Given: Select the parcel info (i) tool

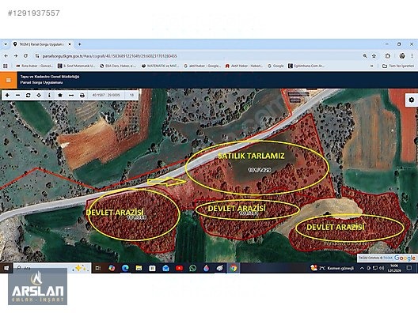Looking at the screenshot, I should (49, 96).
